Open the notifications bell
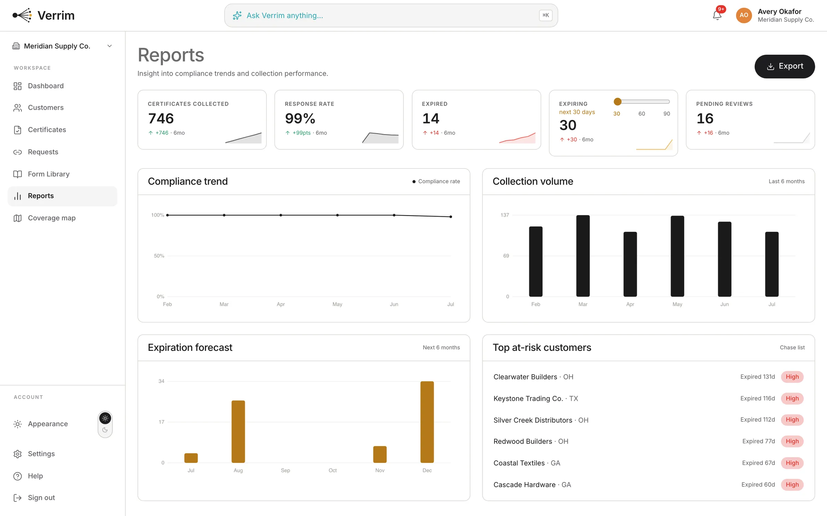The image size is (827, 516). tap(717, 15)
